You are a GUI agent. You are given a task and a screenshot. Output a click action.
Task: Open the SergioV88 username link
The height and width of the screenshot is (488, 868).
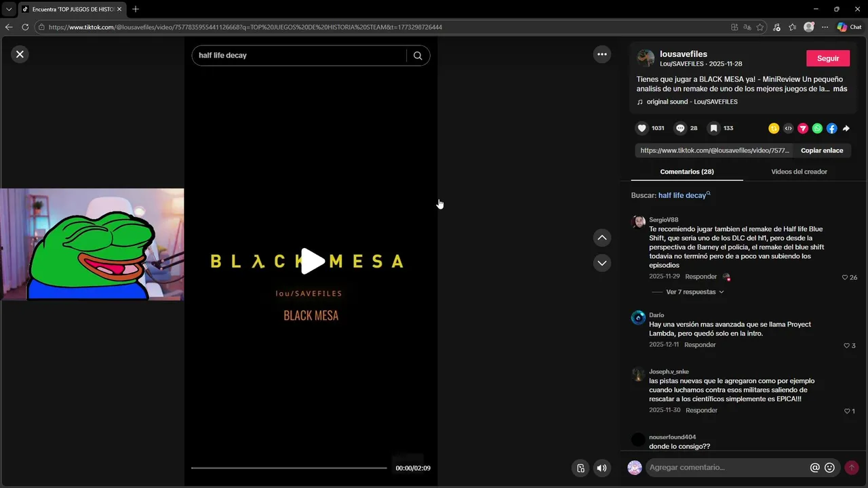tap(664, 220)
